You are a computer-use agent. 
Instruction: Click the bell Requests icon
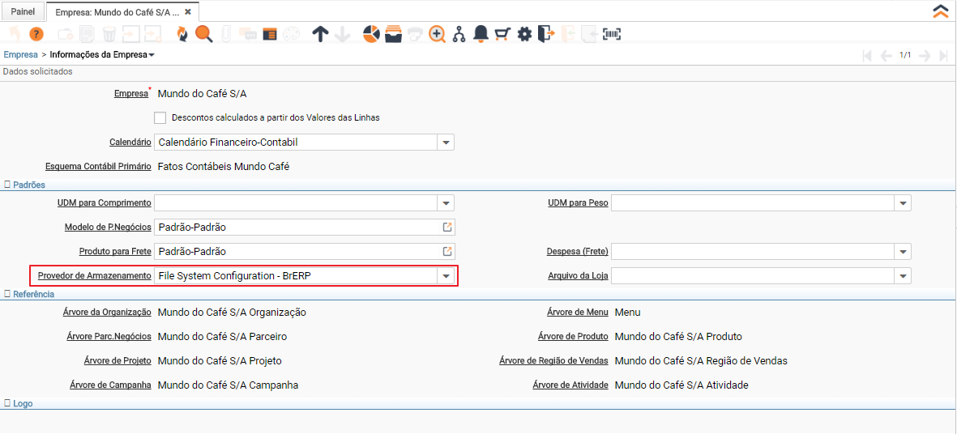click(x=481, y=34)
